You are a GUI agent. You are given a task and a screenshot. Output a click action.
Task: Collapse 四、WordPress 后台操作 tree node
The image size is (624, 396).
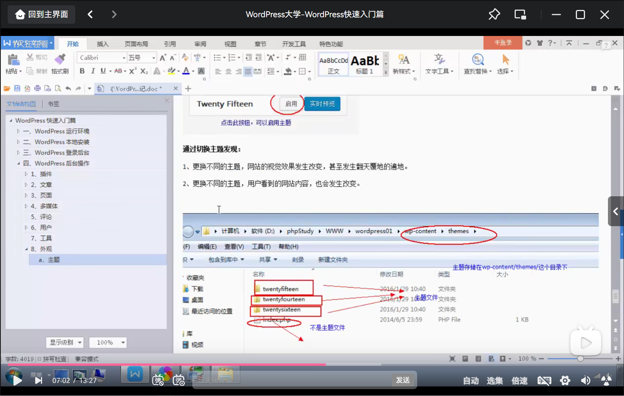[18, 163]
